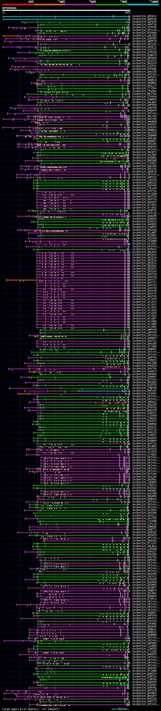This screenshot has height=711, width=161.
Task: Select label UniRef100_C7J5H0
Action: coord(144,88)
